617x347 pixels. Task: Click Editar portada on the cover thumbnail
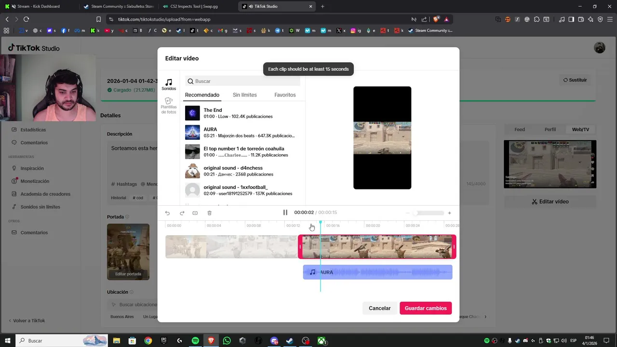[128, 274]
